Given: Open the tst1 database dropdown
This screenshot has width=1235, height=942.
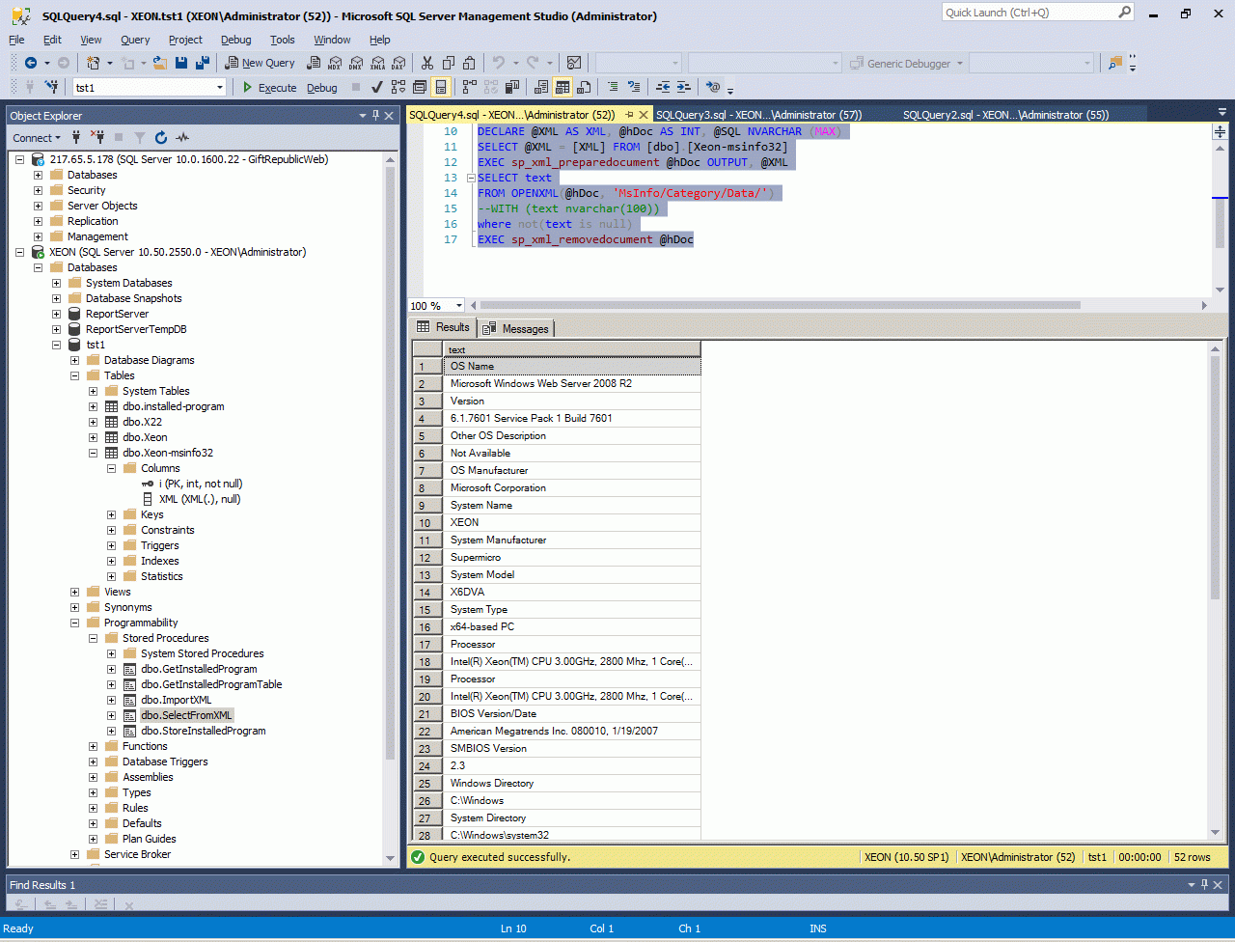Looking at the screenshot, I should pos(220,87).
